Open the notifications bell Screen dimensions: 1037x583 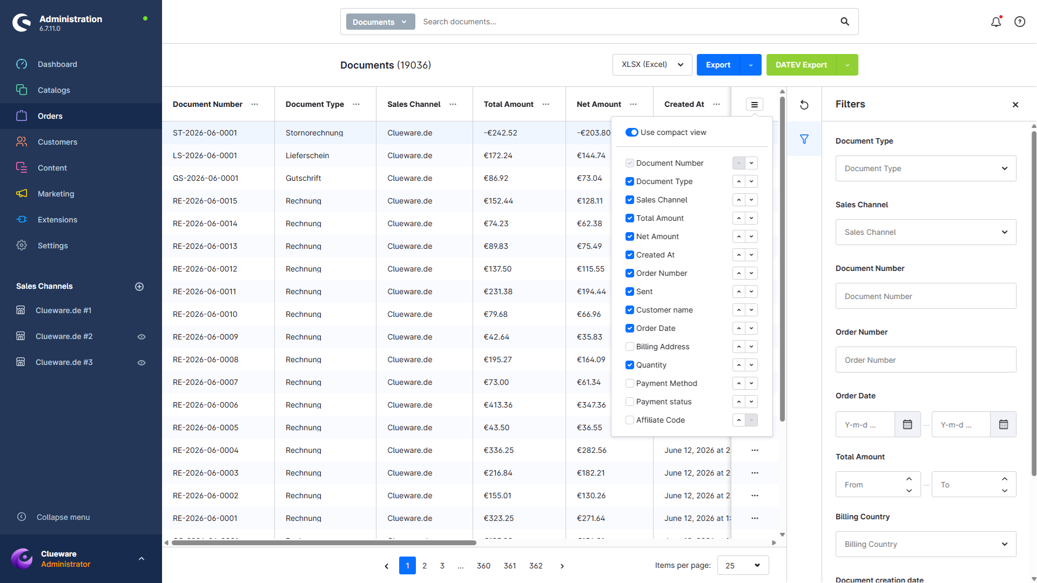pos(996,22)
